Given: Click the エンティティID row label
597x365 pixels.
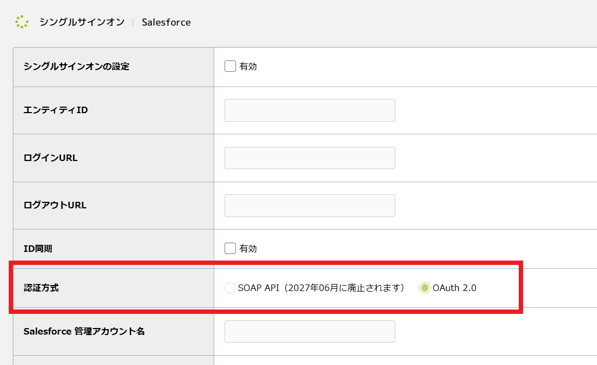Looking at the screenshot, I should [x=55, y=110].
